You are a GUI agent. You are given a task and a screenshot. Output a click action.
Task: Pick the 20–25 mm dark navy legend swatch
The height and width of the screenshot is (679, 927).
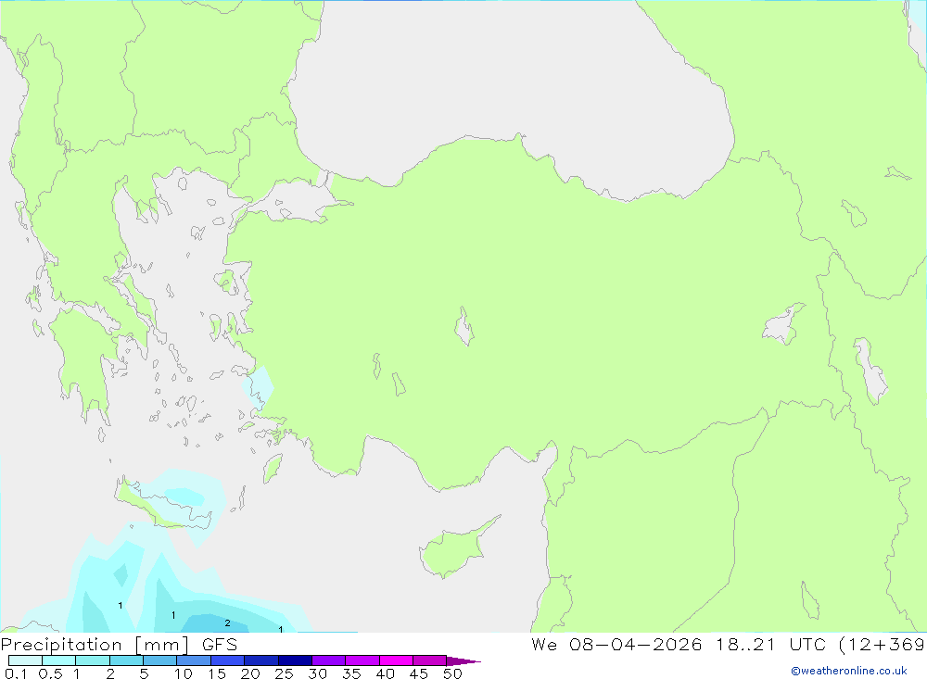point(260,660)
